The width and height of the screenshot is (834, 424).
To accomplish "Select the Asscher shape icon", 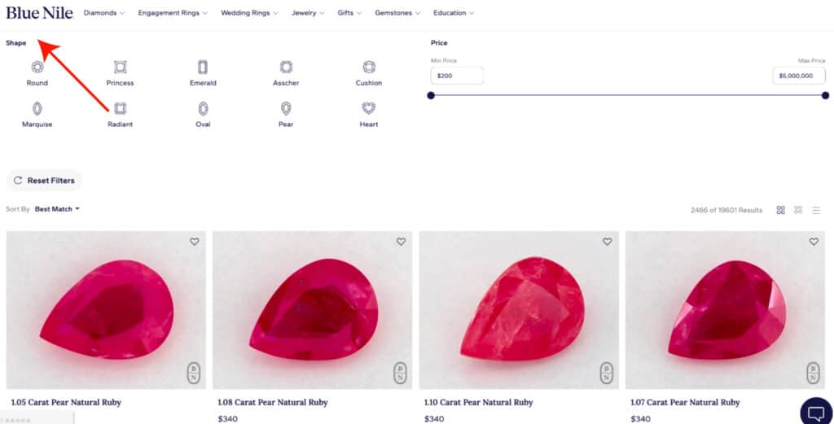I will pos(286,68).
